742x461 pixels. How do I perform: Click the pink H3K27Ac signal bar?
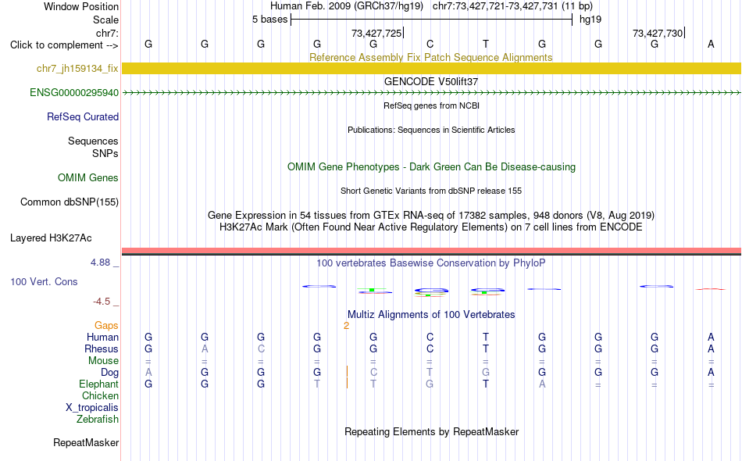pos(432,250)
